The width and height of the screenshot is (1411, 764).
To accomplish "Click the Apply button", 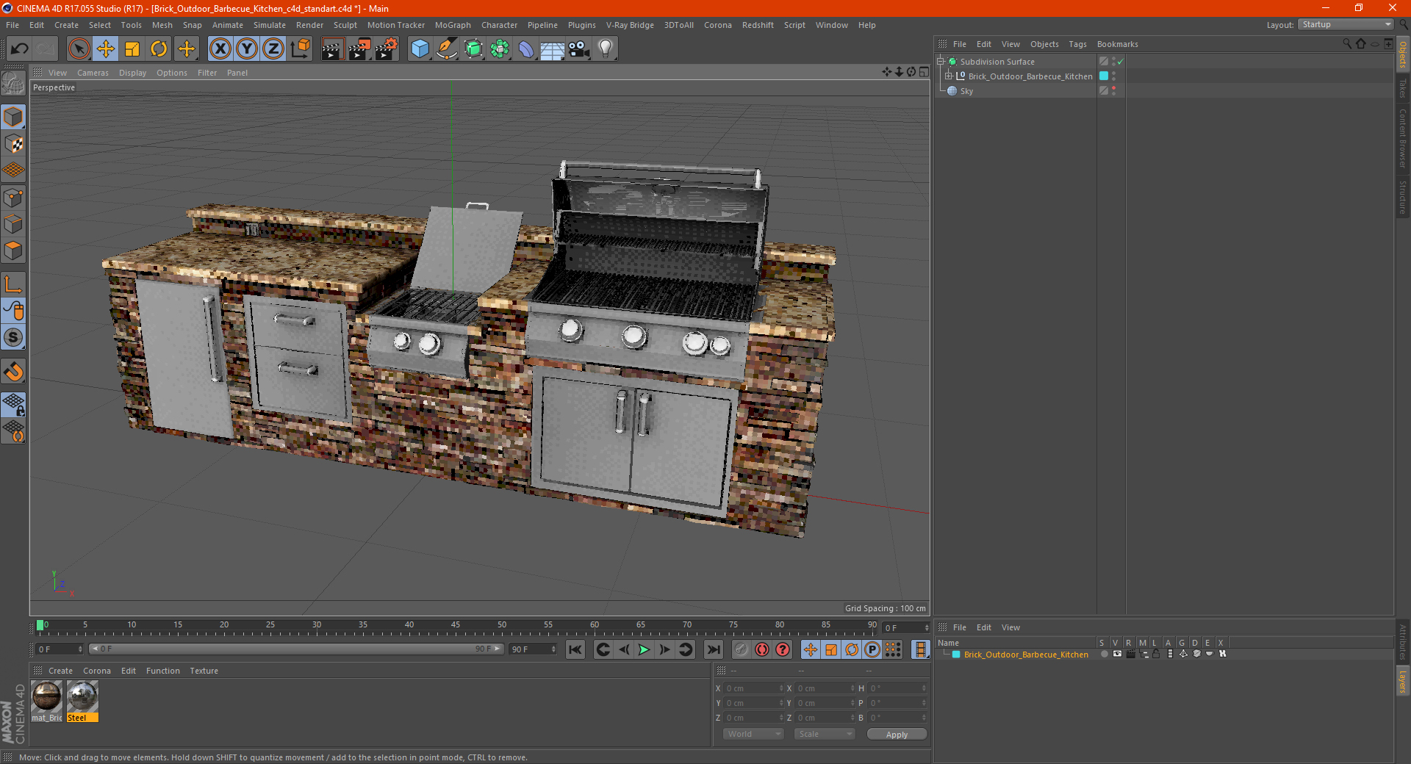I will (896, 734).
